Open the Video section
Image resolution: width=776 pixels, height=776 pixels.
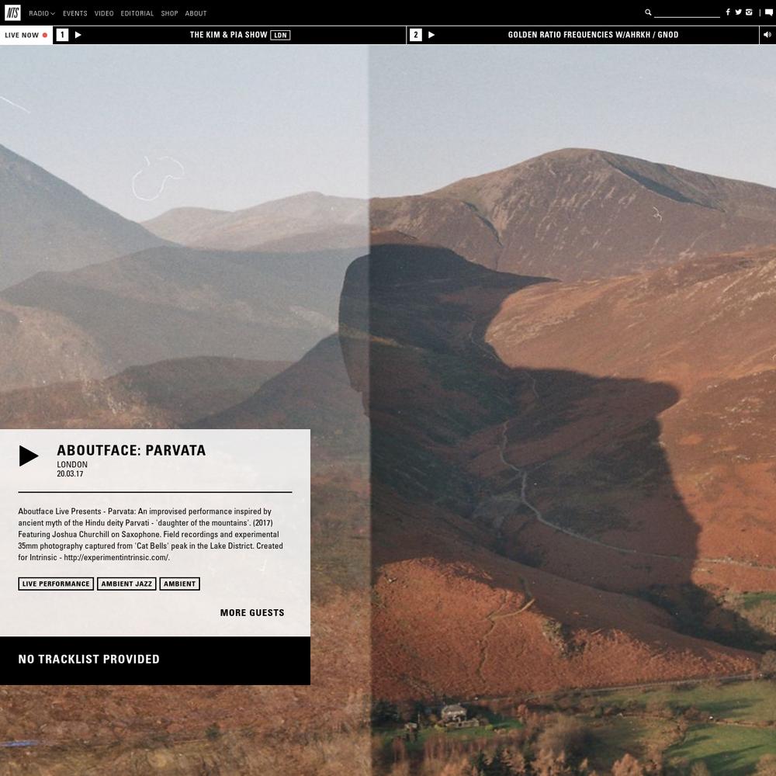click(104, 13)
